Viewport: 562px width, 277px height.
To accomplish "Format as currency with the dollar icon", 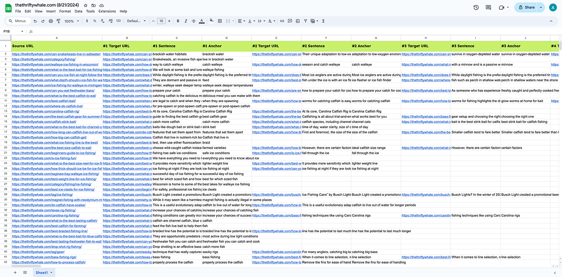I will pos(87,21).
